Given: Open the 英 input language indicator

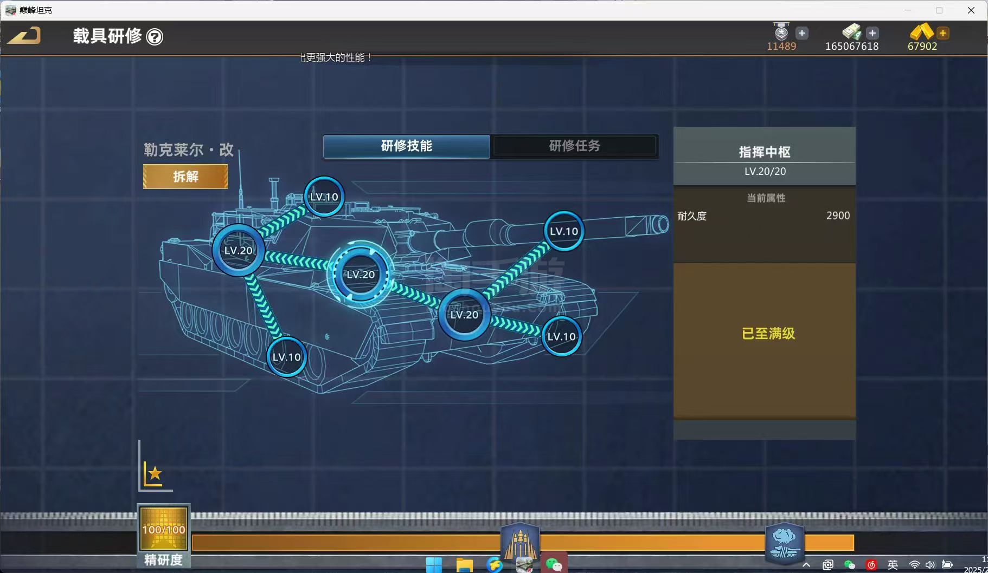Looking at the screenshot, I should pos(893,565).
